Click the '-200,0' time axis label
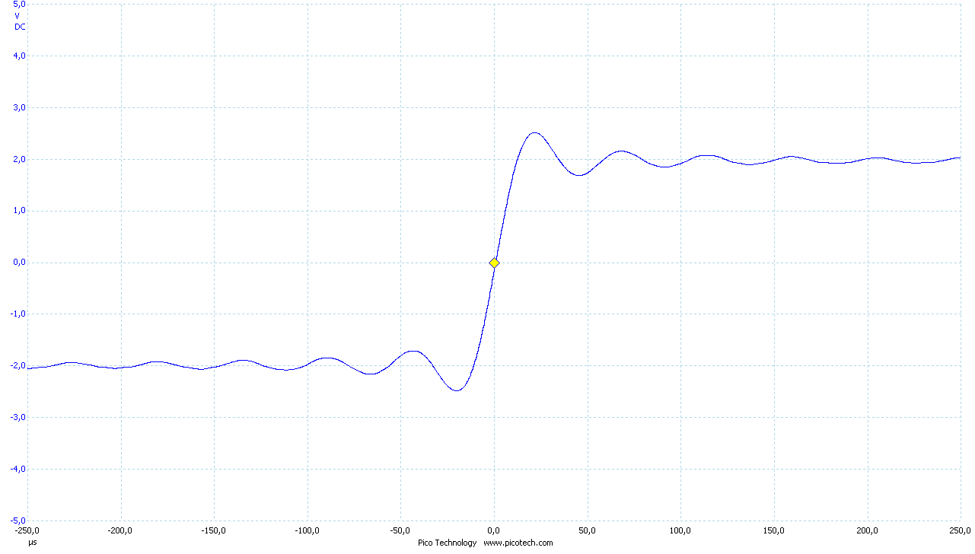The width and height of the screenshot is (975, 554). click(120, 530)
